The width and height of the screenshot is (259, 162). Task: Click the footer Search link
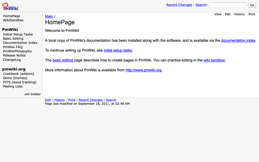click(x=111, y=100)
